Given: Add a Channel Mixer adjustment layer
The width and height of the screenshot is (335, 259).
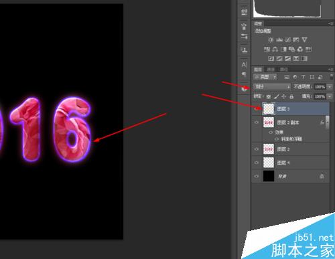Looking at the screenshot, I should click(300, 49).
